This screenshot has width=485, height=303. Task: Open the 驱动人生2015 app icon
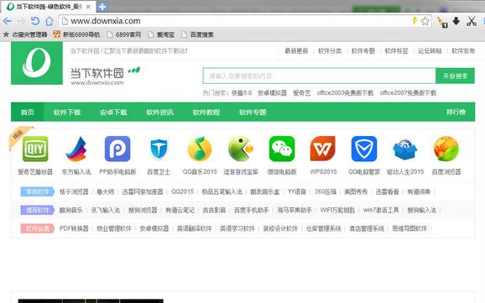tap(405, 149)
